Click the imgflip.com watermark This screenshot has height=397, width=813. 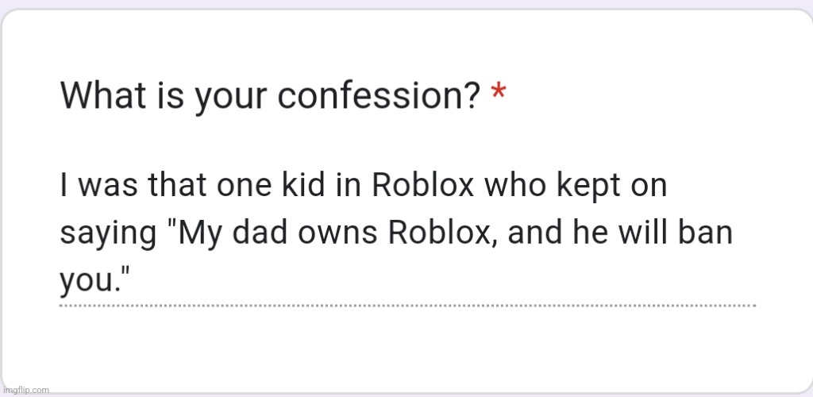click(x=25, y=390)
